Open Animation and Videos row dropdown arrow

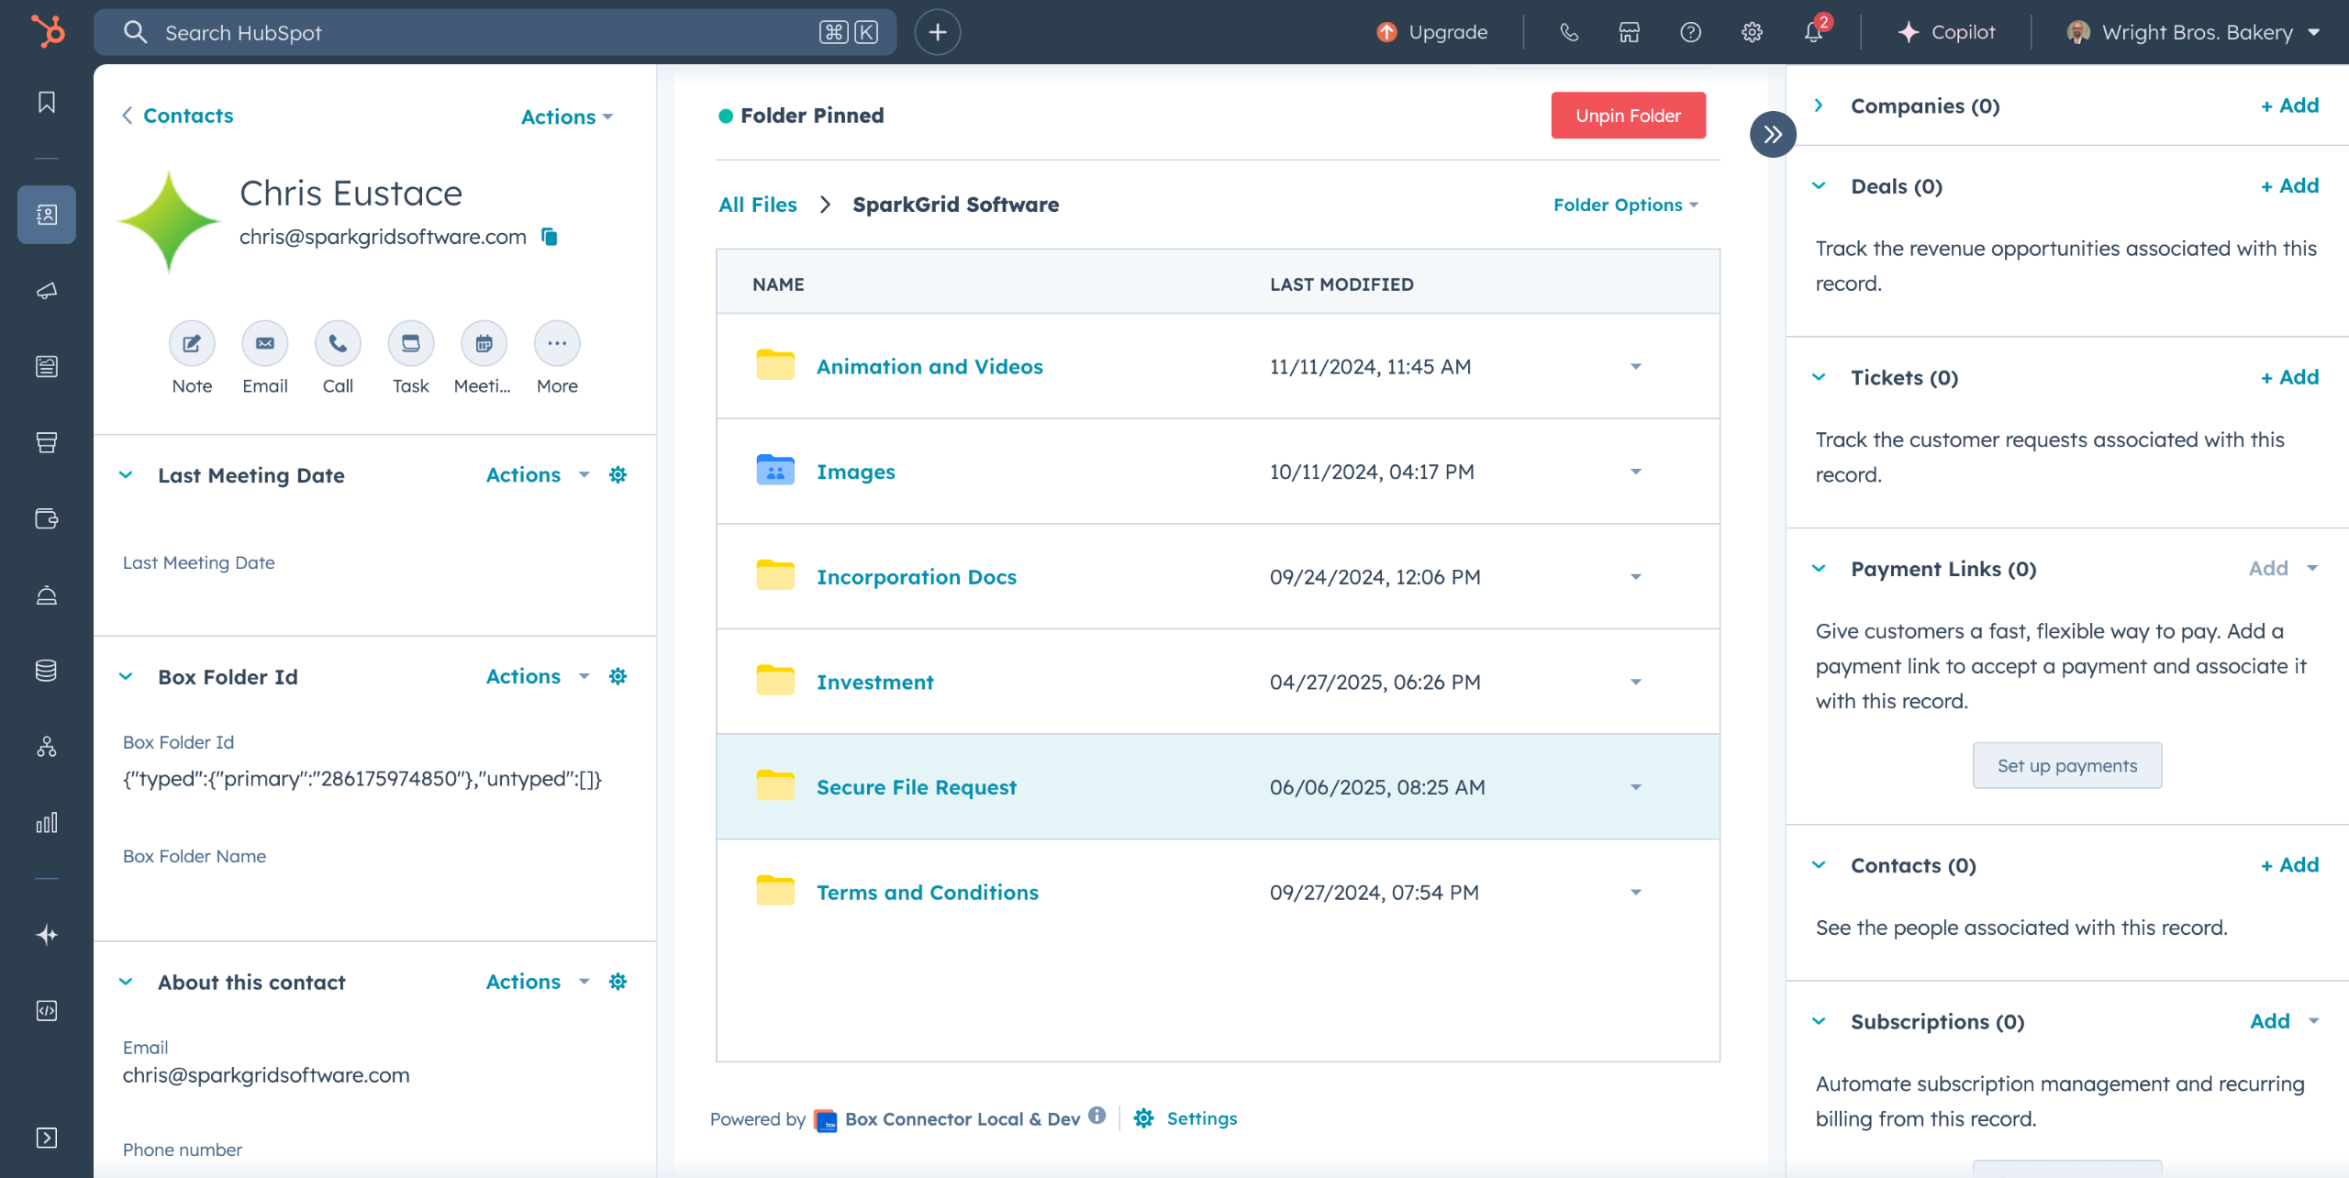tap(1635, 367)
